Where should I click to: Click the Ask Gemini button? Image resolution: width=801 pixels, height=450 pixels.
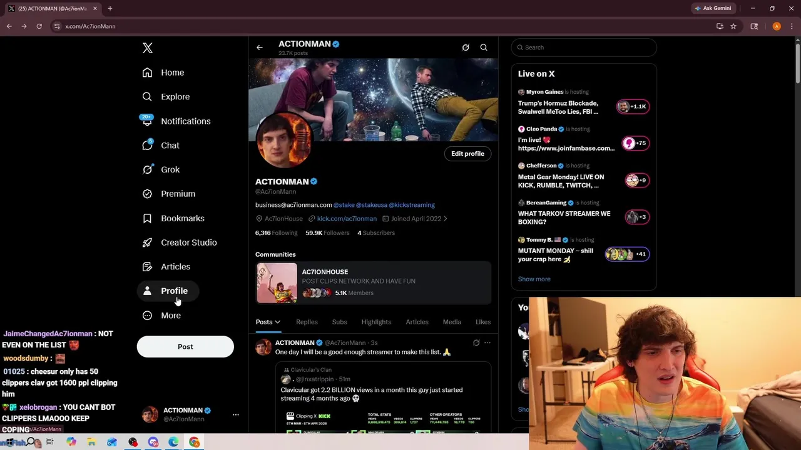tap(713, 8)
